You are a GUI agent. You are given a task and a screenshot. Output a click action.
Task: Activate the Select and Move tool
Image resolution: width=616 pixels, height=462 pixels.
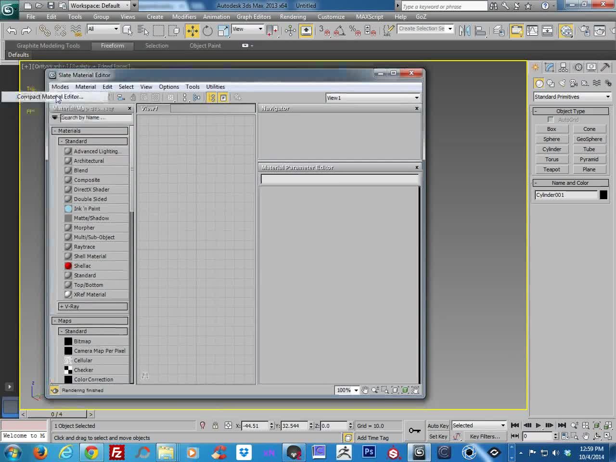coord(192,31)
